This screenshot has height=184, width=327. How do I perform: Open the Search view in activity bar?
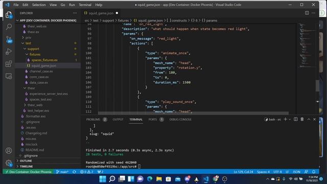pos(9,27)
